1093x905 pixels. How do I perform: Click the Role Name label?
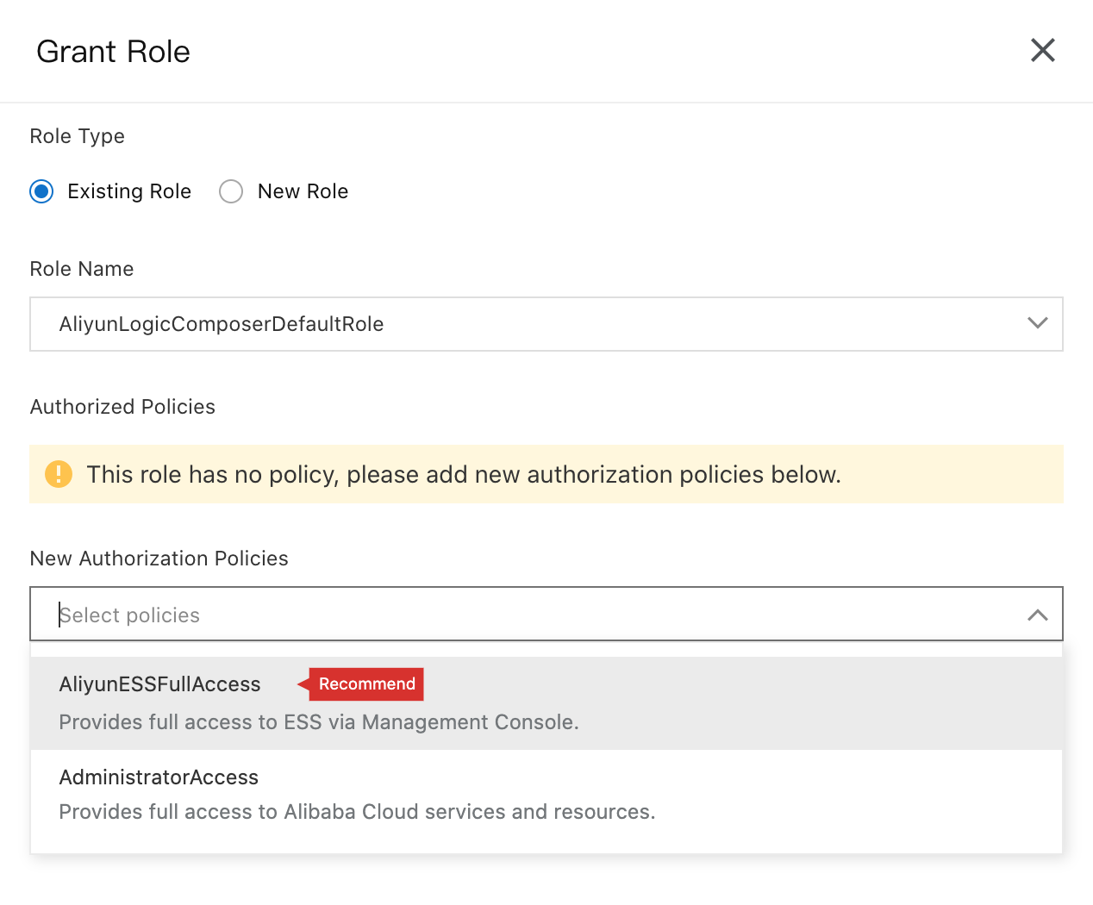(82, 269)
